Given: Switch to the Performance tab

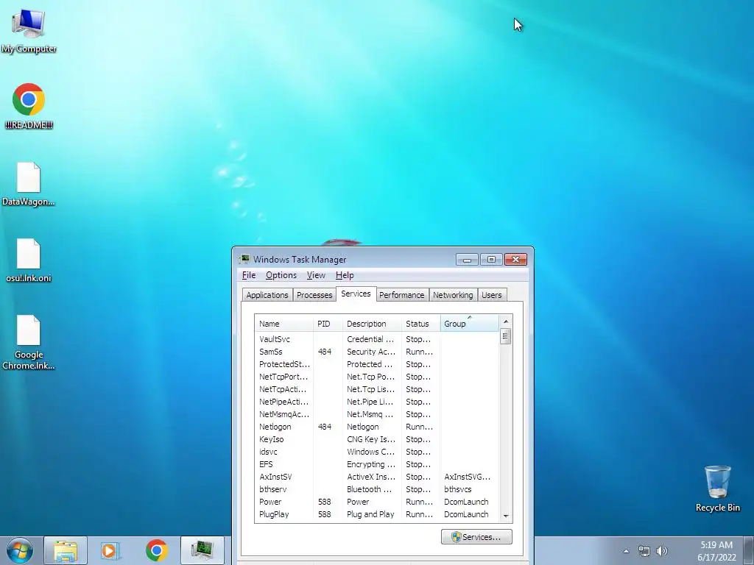Looking at the screenshot, I should (401, 295).
